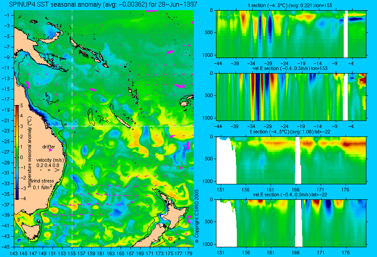Click the '-4' tick under 'vel.E section lon=155' plot

[351, 126]
